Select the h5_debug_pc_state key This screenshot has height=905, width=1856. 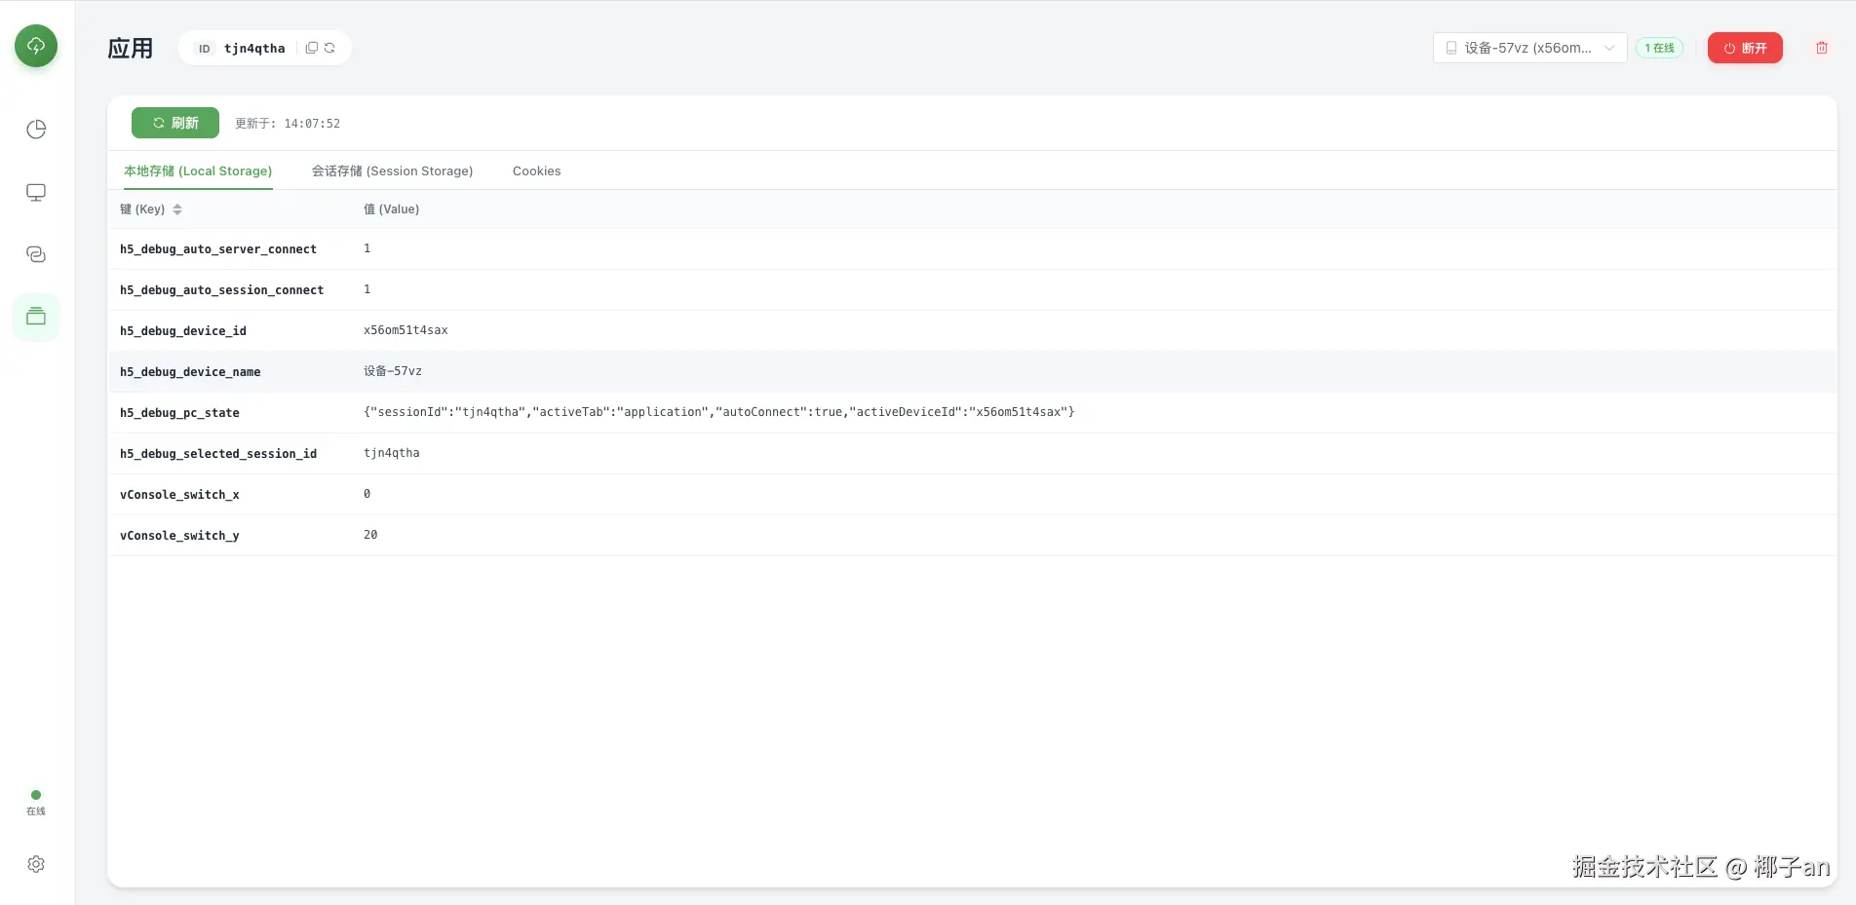[179, 413]
